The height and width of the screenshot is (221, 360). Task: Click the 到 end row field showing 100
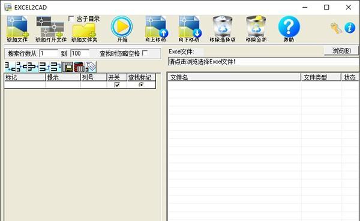tap(80, 53)
